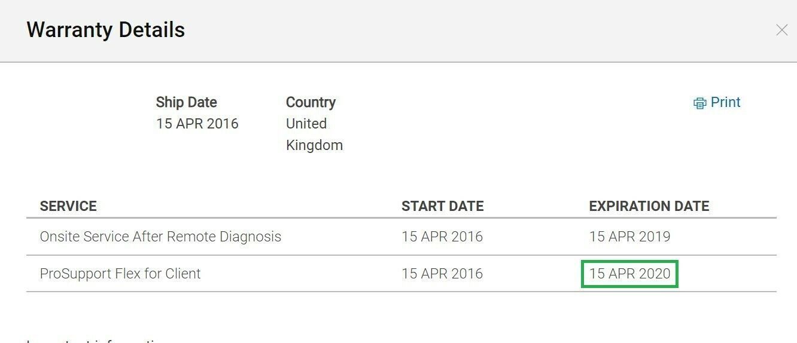Screen dimensions: 797x343
Task: Click the gray dialog header bar
Action: pyautogui.click(x=398, y=30)
